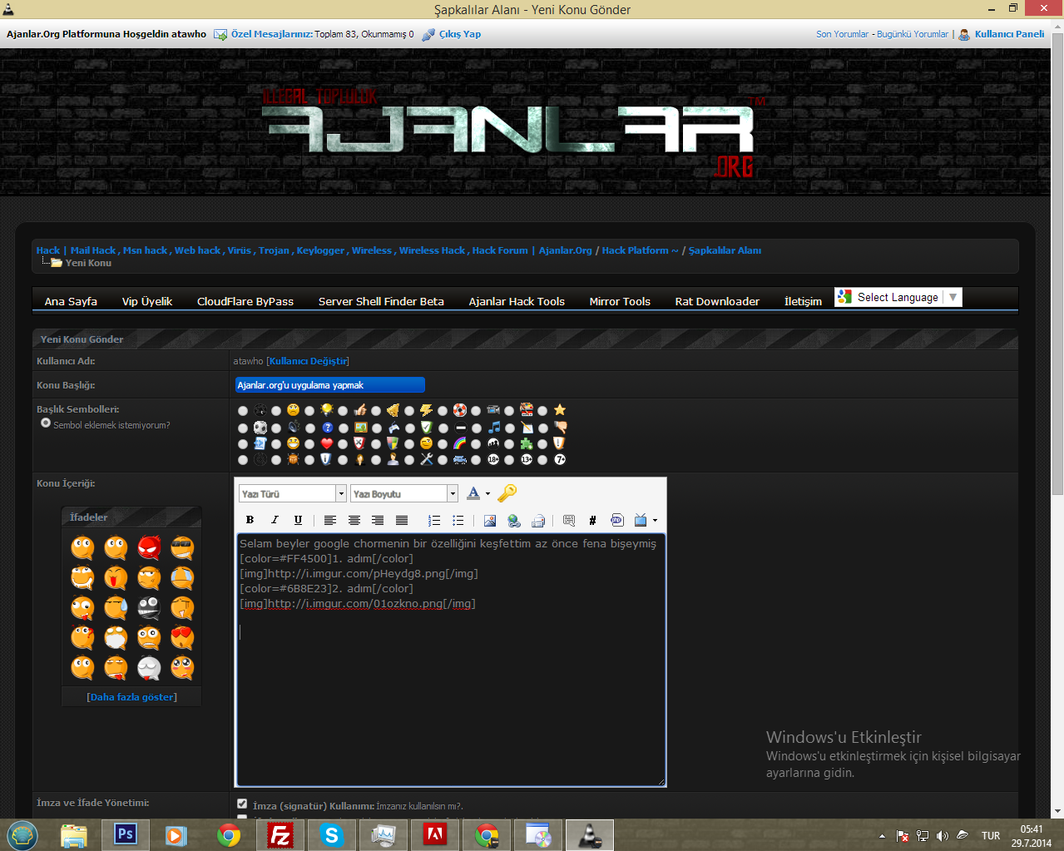Align post text to the right
The image size is (1064, 851).
378,520
